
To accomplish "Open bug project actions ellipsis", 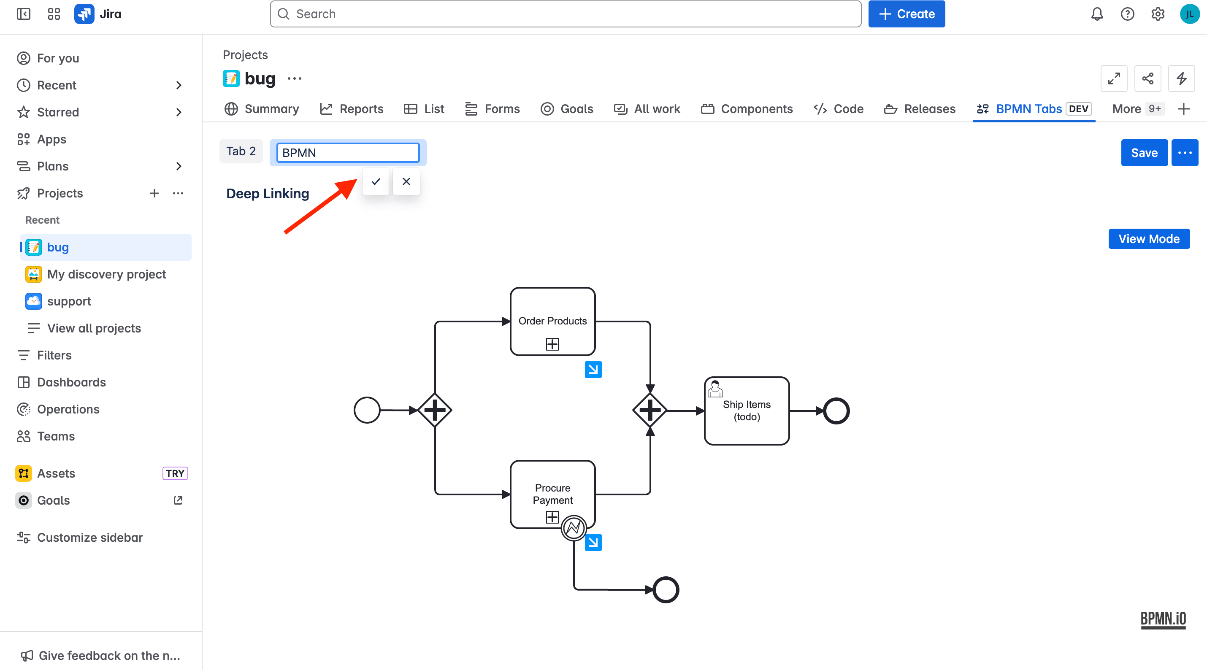I will tap(294, 79).
